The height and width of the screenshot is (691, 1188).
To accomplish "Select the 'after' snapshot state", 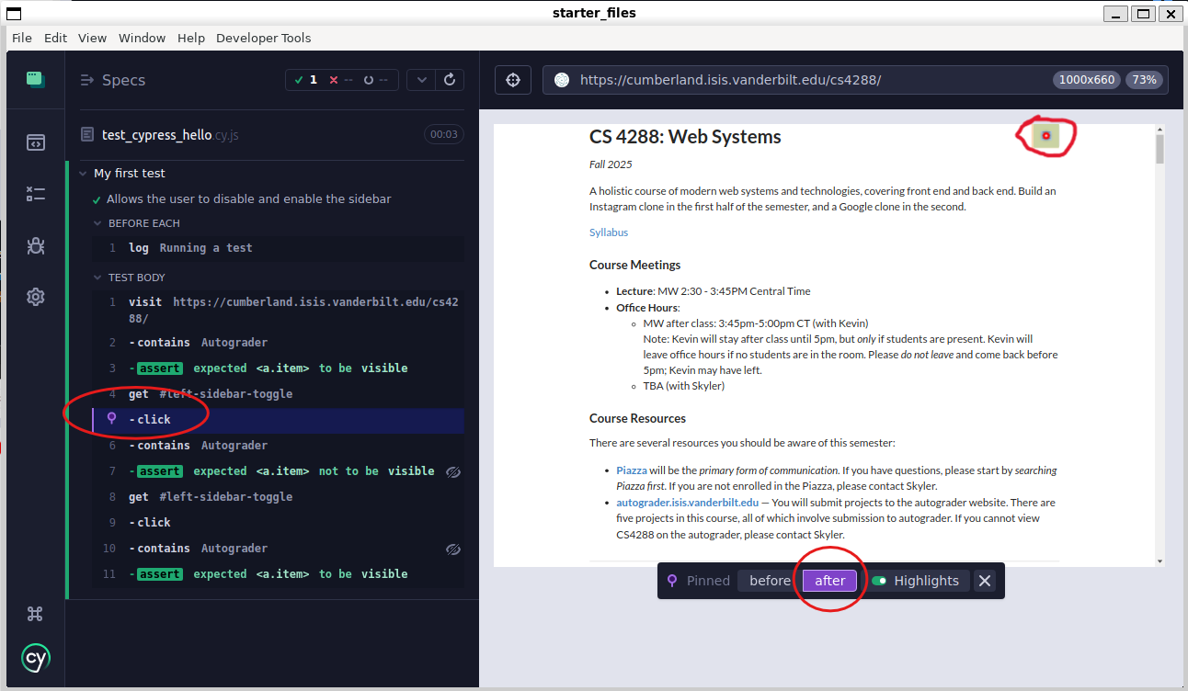I will pos(829,581).
